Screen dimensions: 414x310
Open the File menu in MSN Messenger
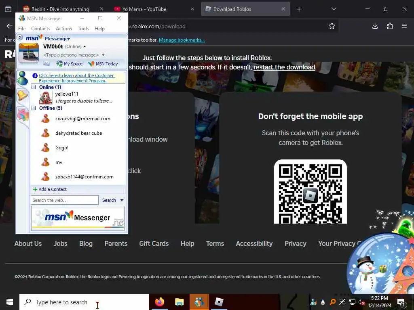pos(22,29)
